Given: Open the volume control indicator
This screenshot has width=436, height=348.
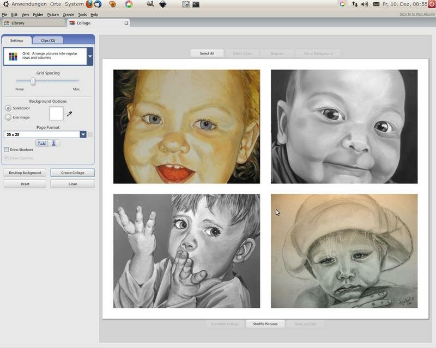Looking at the screenshot, I should (x=365, y=4).
